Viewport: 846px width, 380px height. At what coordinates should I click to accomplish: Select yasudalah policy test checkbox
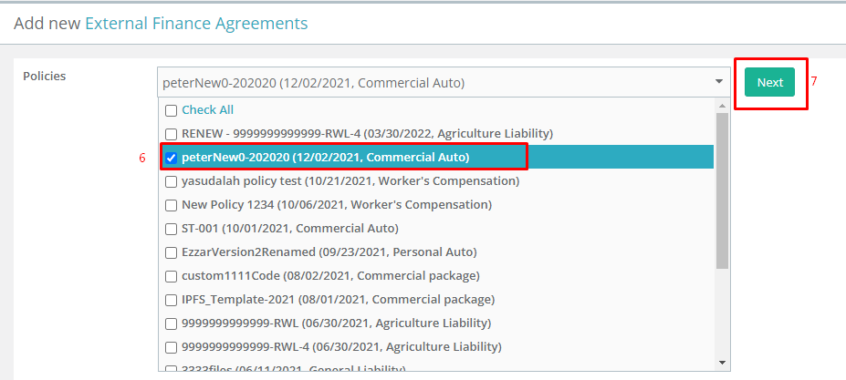pos(171,181)
